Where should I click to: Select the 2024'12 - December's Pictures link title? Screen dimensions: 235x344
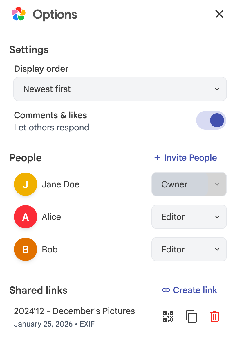point(74,311)
